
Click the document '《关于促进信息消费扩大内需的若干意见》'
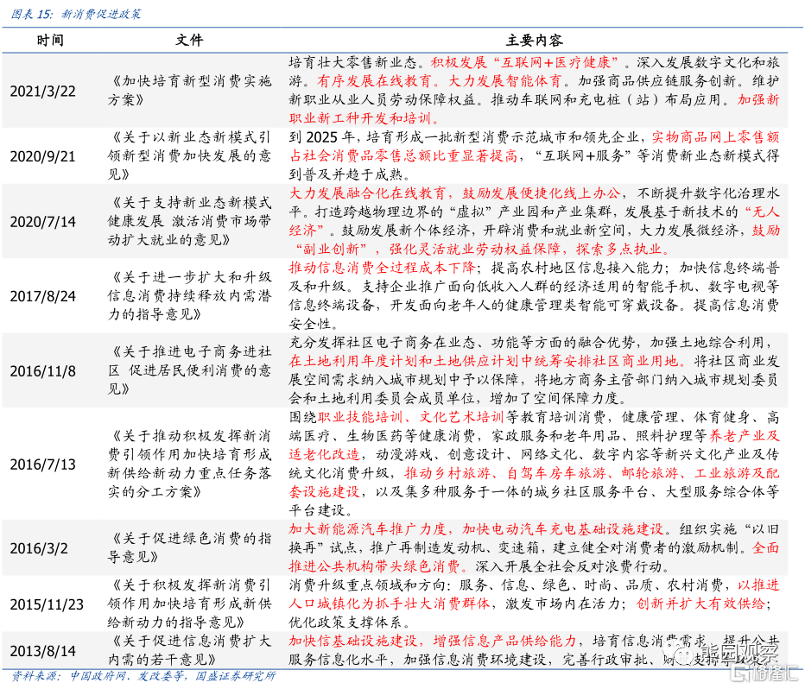189,650
